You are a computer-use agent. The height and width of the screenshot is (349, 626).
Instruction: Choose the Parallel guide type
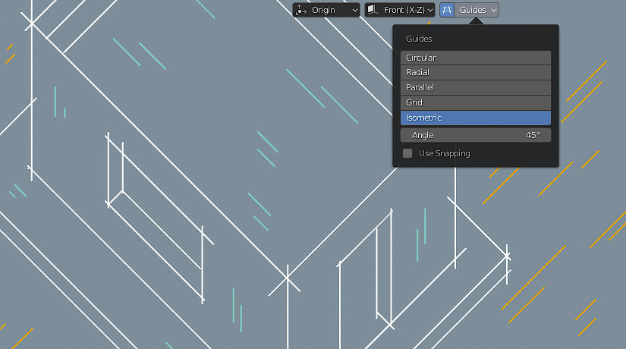pos(475,88)
